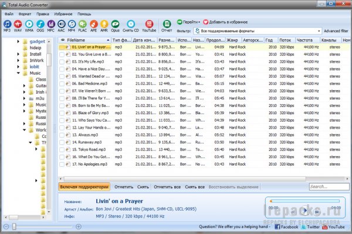Open the YouTube download tool
The image size is (352, 234).
coord(149,26)
